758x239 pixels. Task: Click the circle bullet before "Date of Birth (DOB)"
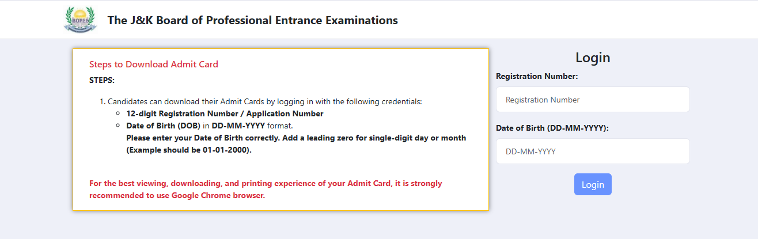tap(118, 126)
